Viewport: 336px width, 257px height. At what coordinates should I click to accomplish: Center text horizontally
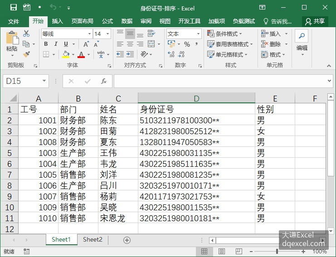[x=130, y=44]
